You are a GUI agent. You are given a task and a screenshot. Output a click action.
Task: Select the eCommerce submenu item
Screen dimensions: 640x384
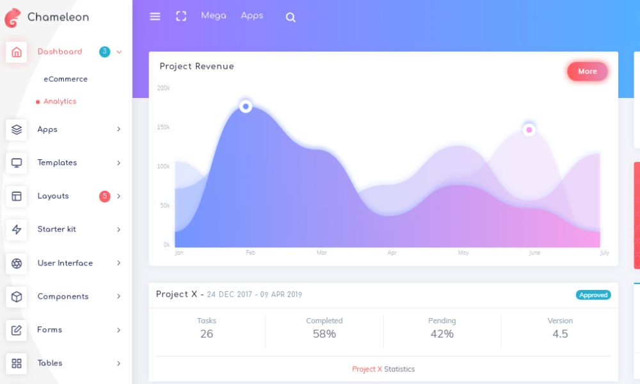[x=65, y=79]
